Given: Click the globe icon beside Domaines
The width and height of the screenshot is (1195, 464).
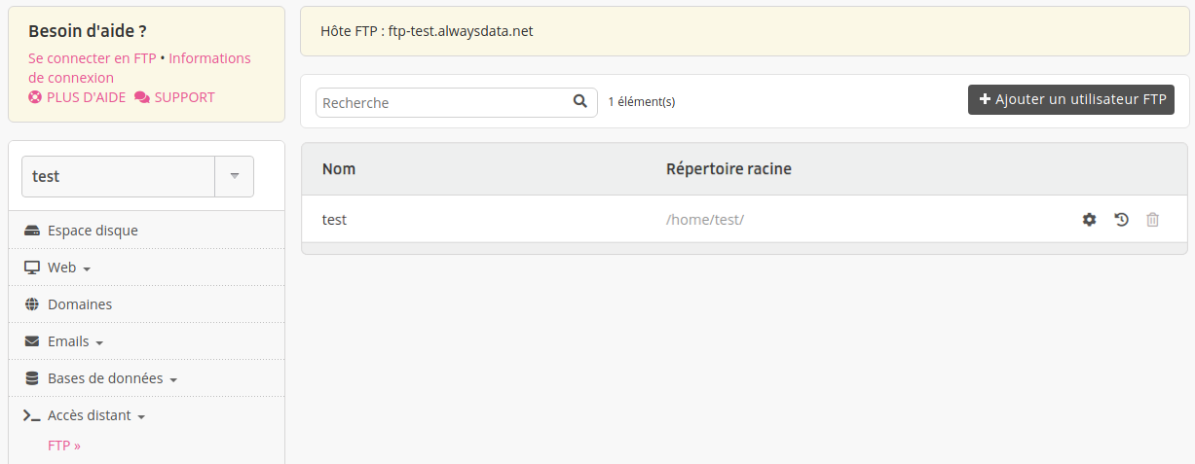Looking at the screenshot, I should point(32,304).
